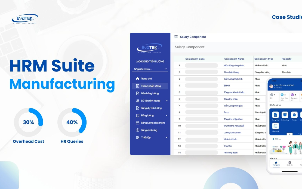The height and width of the screenshot is (189, 302).
Task: Click the Property column header
Action: coord(286,59)
